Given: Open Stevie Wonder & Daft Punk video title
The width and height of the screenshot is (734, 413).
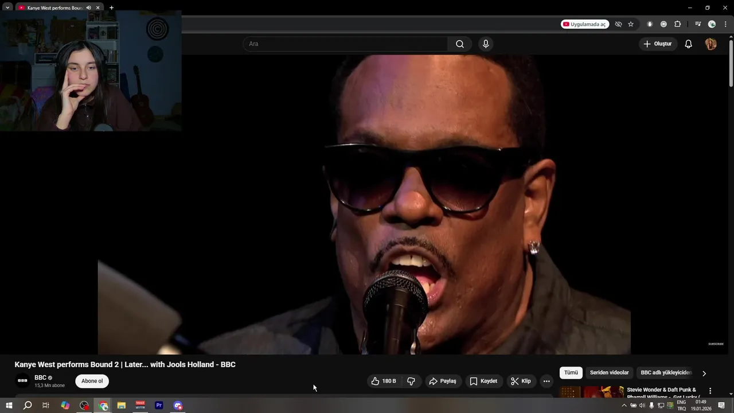Looking at the screenshot, I should [x=663, y=393].
